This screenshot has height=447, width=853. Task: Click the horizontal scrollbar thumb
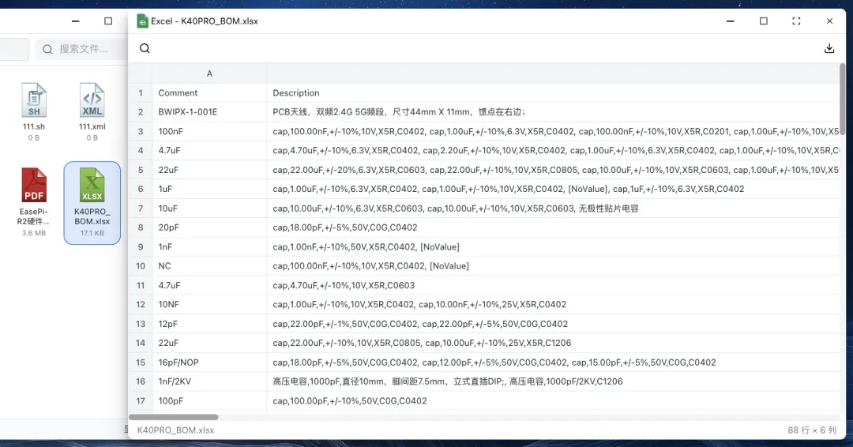(174, 417)
